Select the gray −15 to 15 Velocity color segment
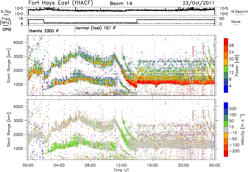Image resolution: width=248 pixels, height=172 pixels. (226, 130)
